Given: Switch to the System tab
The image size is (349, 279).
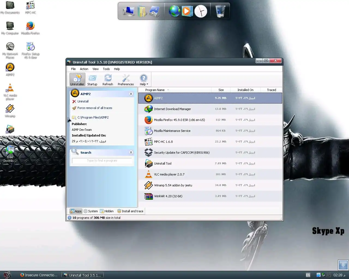Looking at the screenshot, I should point(91,211).
